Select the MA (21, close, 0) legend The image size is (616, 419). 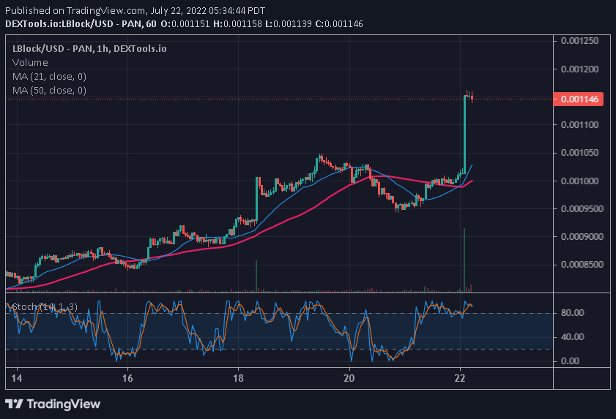[x=49, y=77]
